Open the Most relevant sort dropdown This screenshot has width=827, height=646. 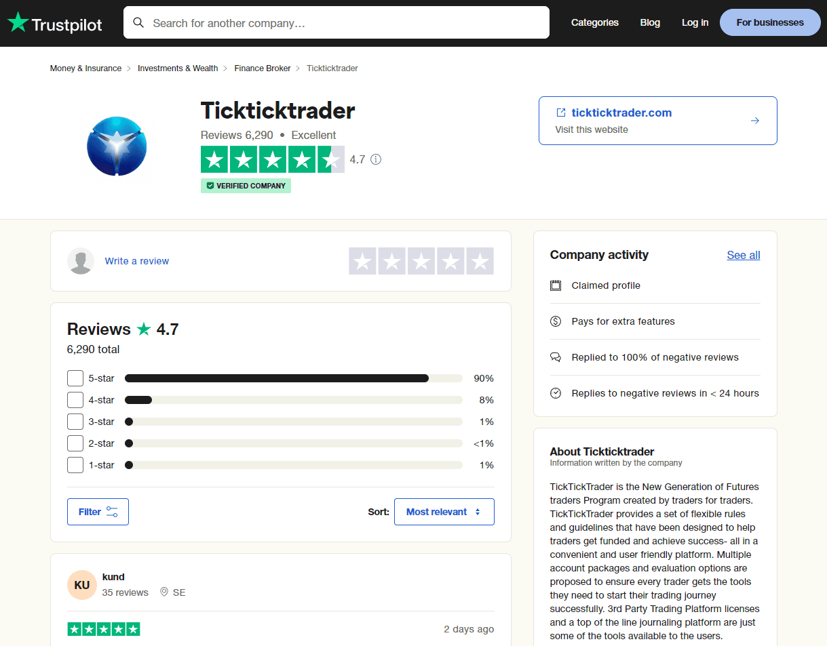(x=444, y=512)
